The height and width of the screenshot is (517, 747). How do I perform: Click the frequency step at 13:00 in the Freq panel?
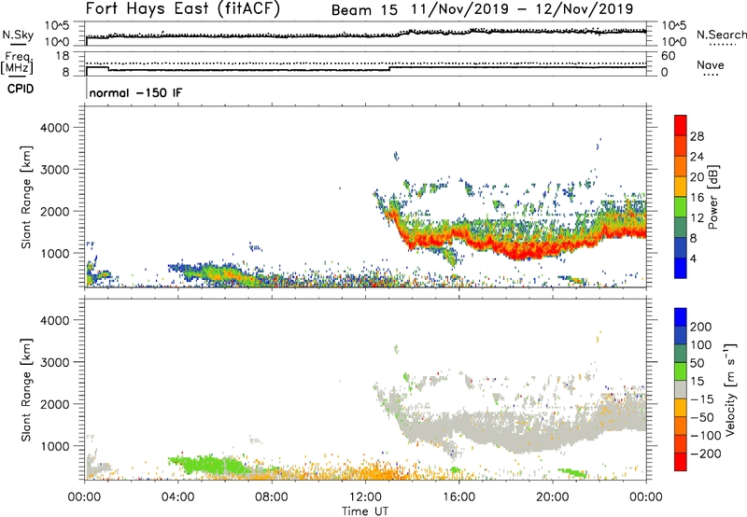[389, 68]
